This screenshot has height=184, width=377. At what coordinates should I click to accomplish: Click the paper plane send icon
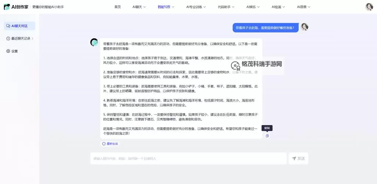294,159
